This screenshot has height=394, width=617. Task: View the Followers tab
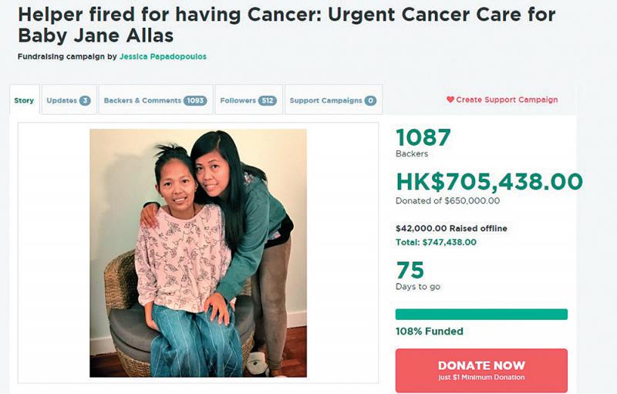point(248,100)
